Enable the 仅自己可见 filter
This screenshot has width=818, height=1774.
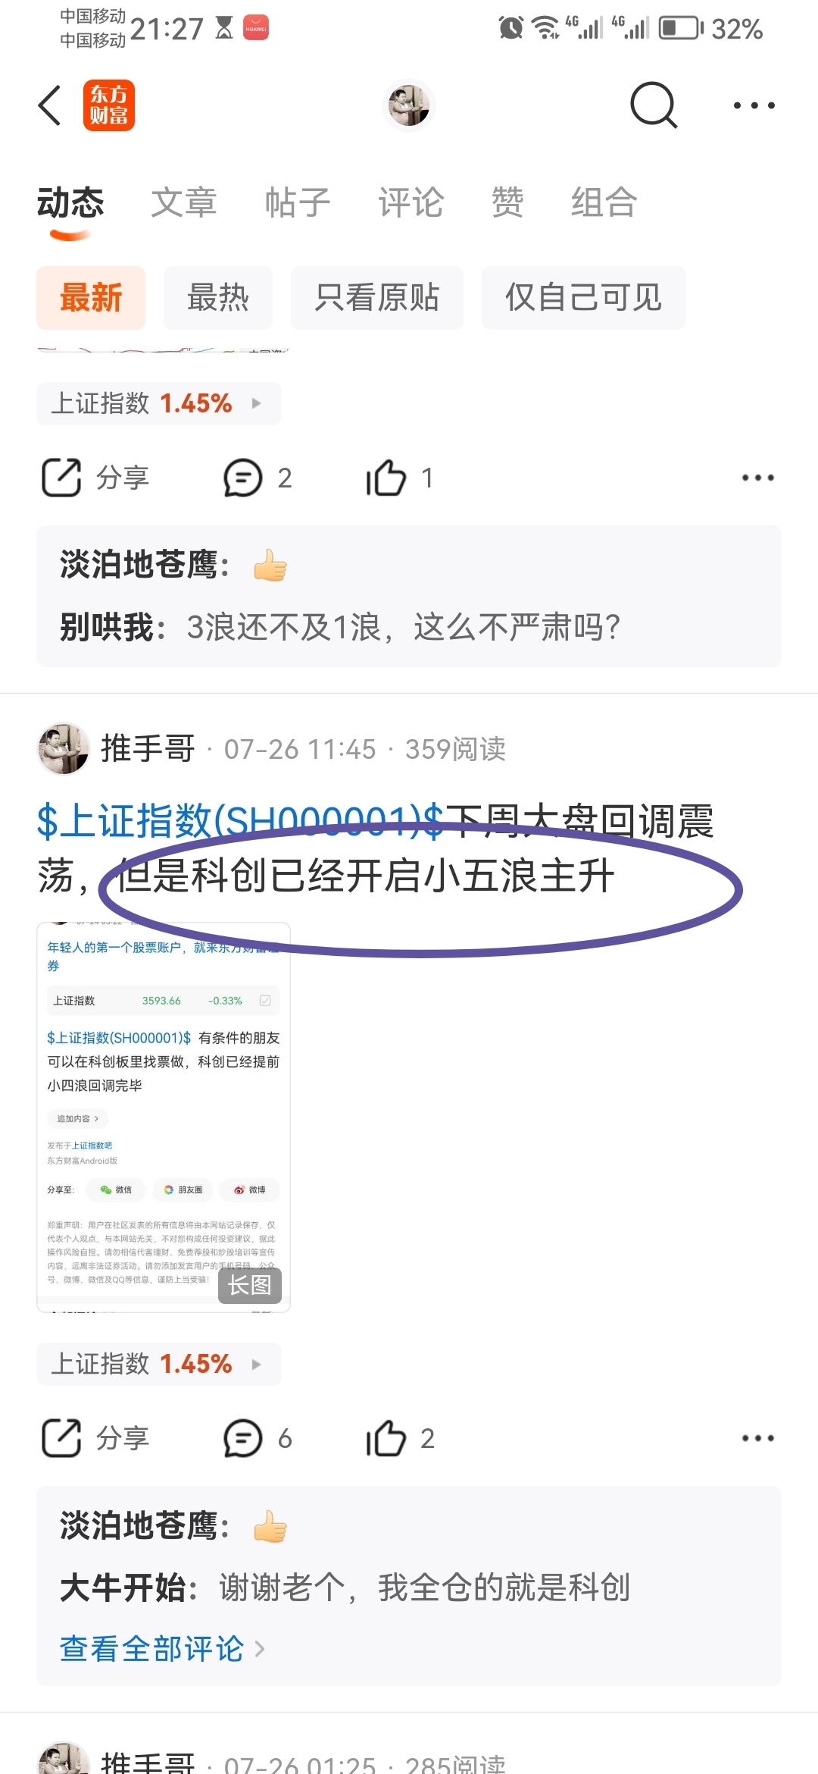click(x=584, y=297)
